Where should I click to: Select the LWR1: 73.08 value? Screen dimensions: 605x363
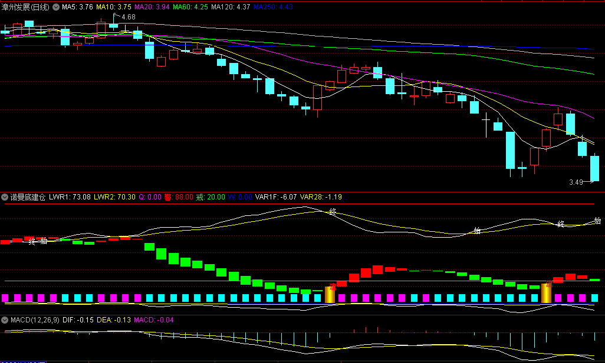[70, 197]
